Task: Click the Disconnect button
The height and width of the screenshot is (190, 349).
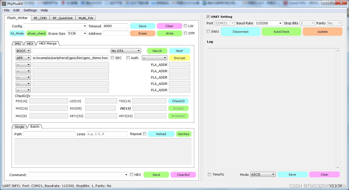Action: 240,32
